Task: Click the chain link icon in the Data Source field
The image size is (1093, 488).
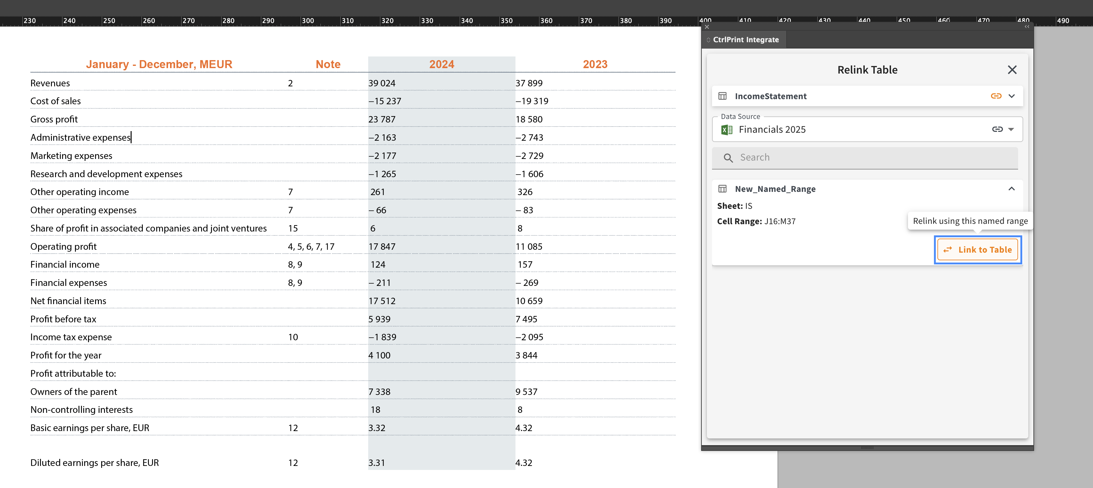Action: tap(997, 129)
